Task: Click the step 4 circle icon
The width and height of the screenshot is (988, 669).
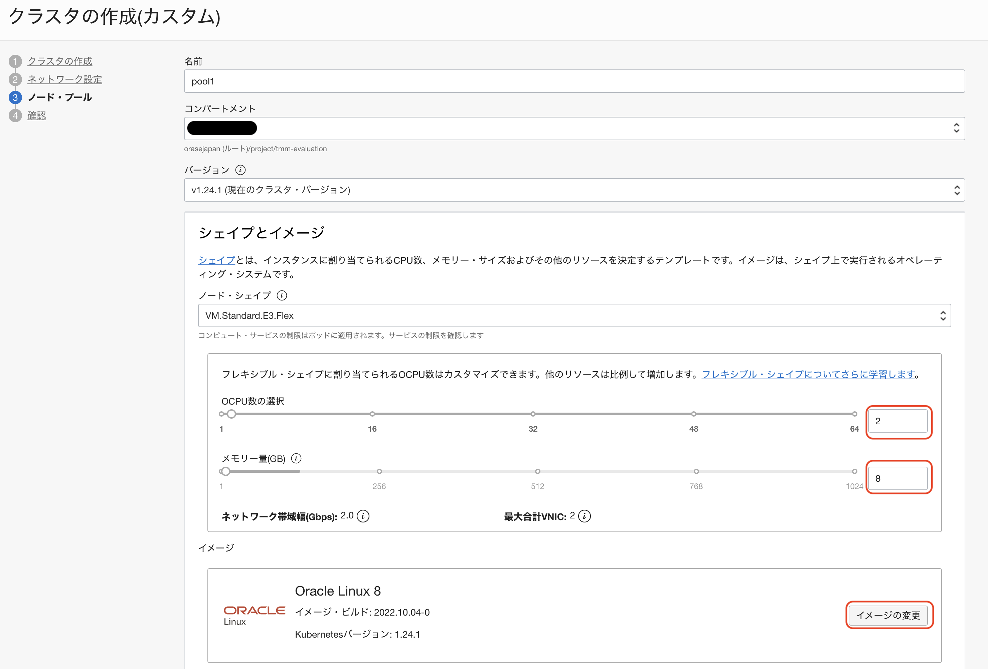Action: coord(15,116)
